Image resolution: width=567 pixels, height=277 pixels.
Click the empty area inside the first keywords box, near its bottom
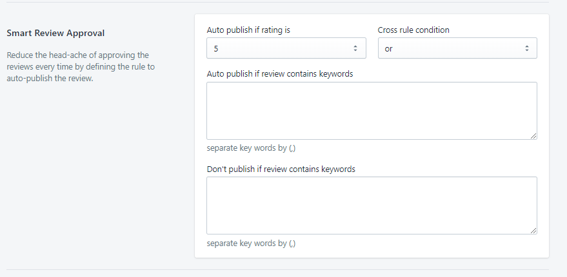[x=371, y=130]
